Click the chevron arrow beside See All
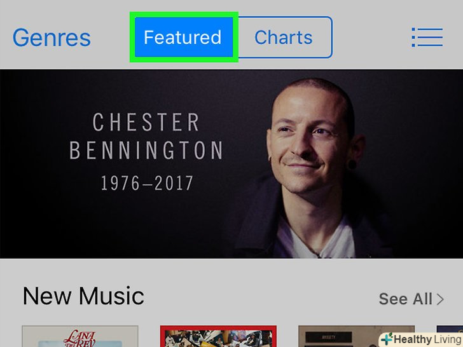This screenshot has width=463, height=347. [x=440, y=299]
